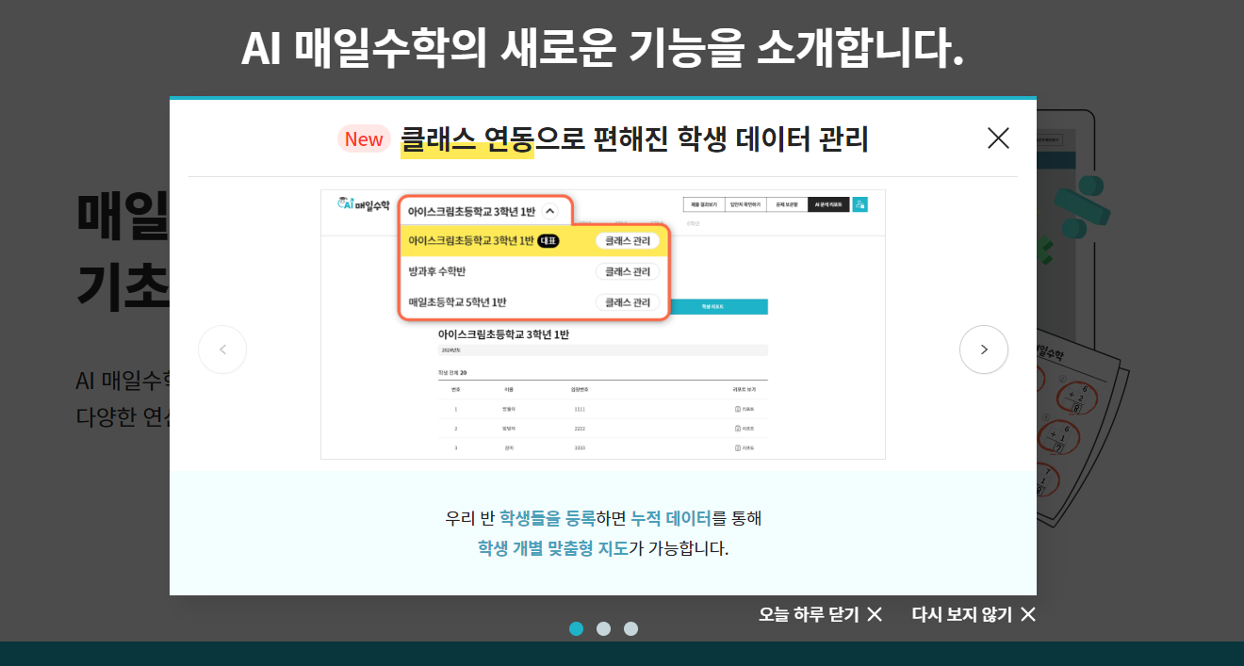Select the first pagination dot
The width and height of the screenshot is (1244, 666).
point(577,628)
